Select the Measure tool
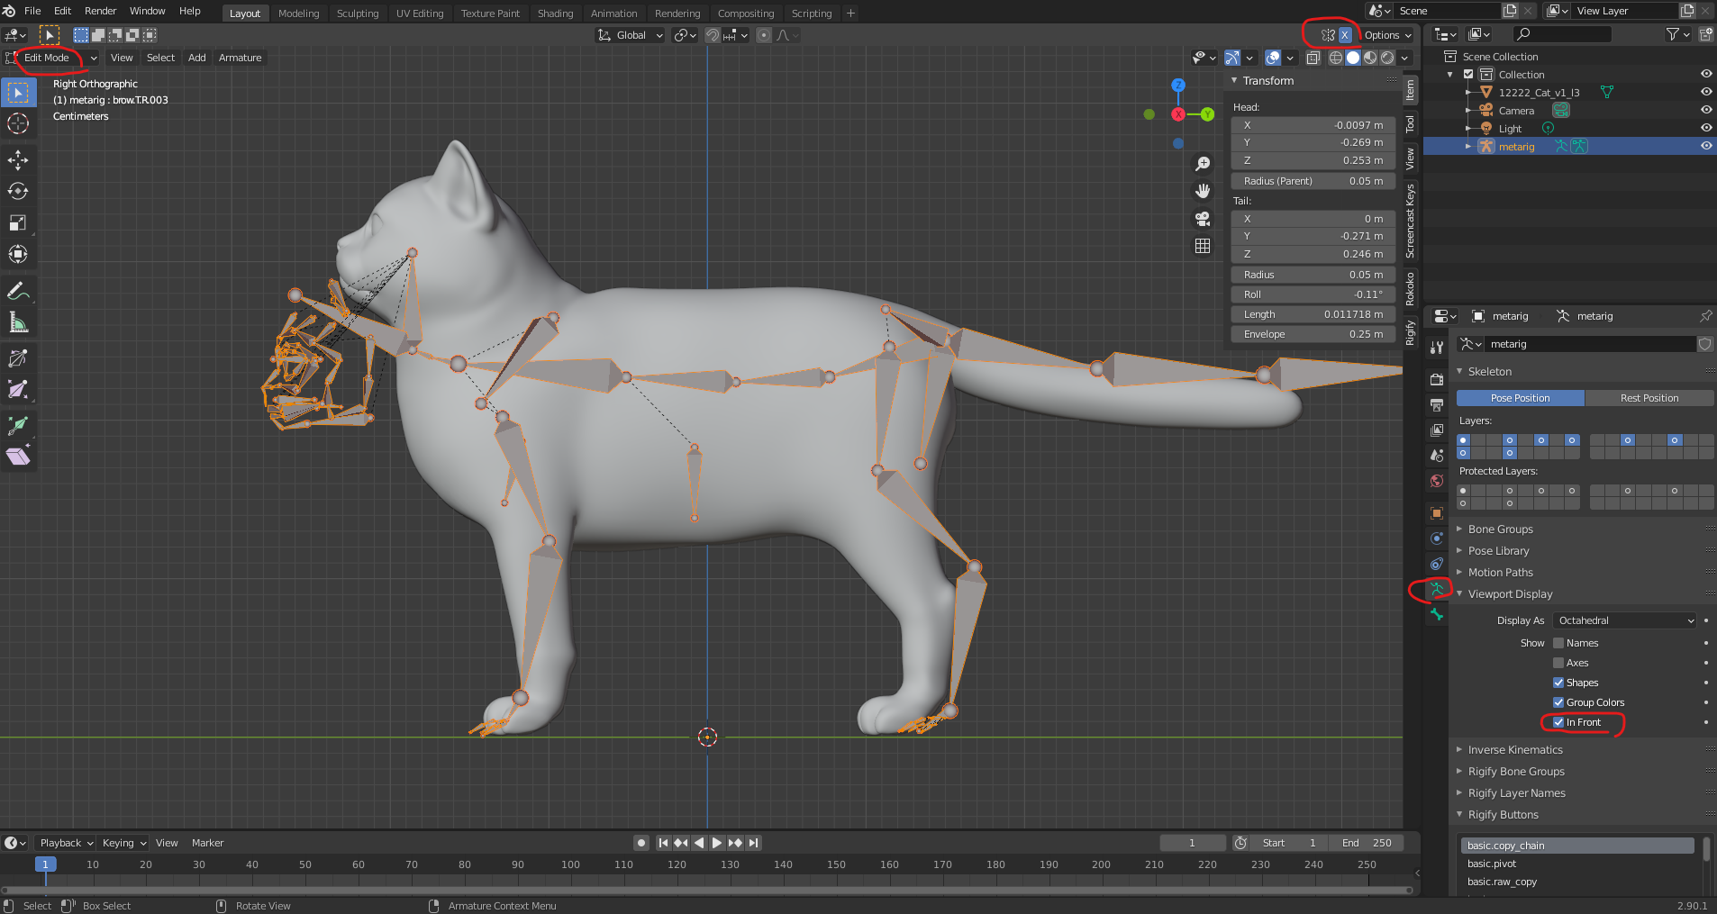The image size is (1717, 914). 18,322
